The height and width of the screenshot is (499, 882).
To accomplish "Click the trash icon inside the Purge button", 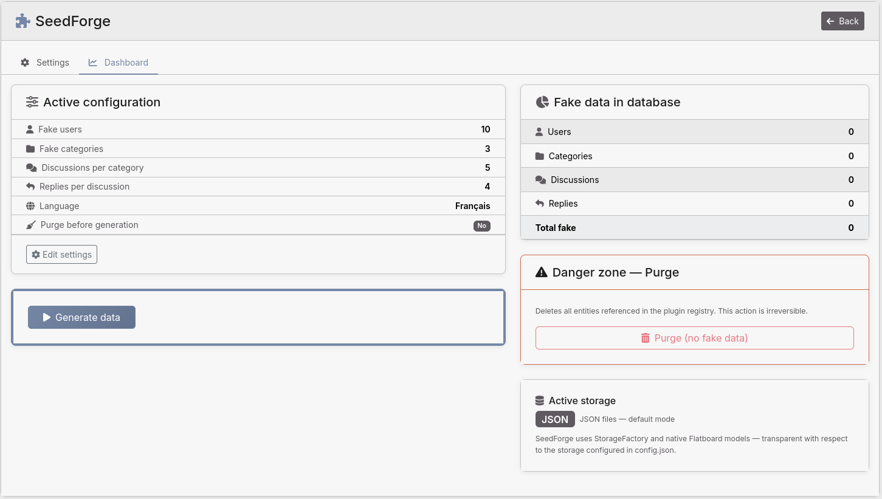I will [645, 338].
